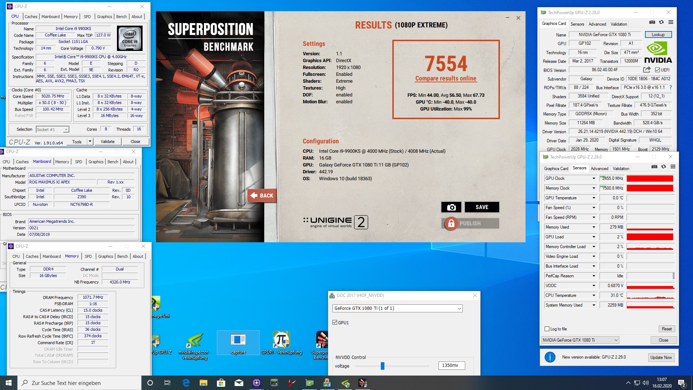Adjust the NVVDD voltage slider handle
The height and width of the screenshot is (390, 693).
pos(383,366)
